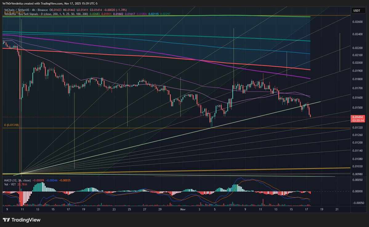Click the low value L0.01411
Viewport: 369px width, 227px height.
(x=82, y=10)
